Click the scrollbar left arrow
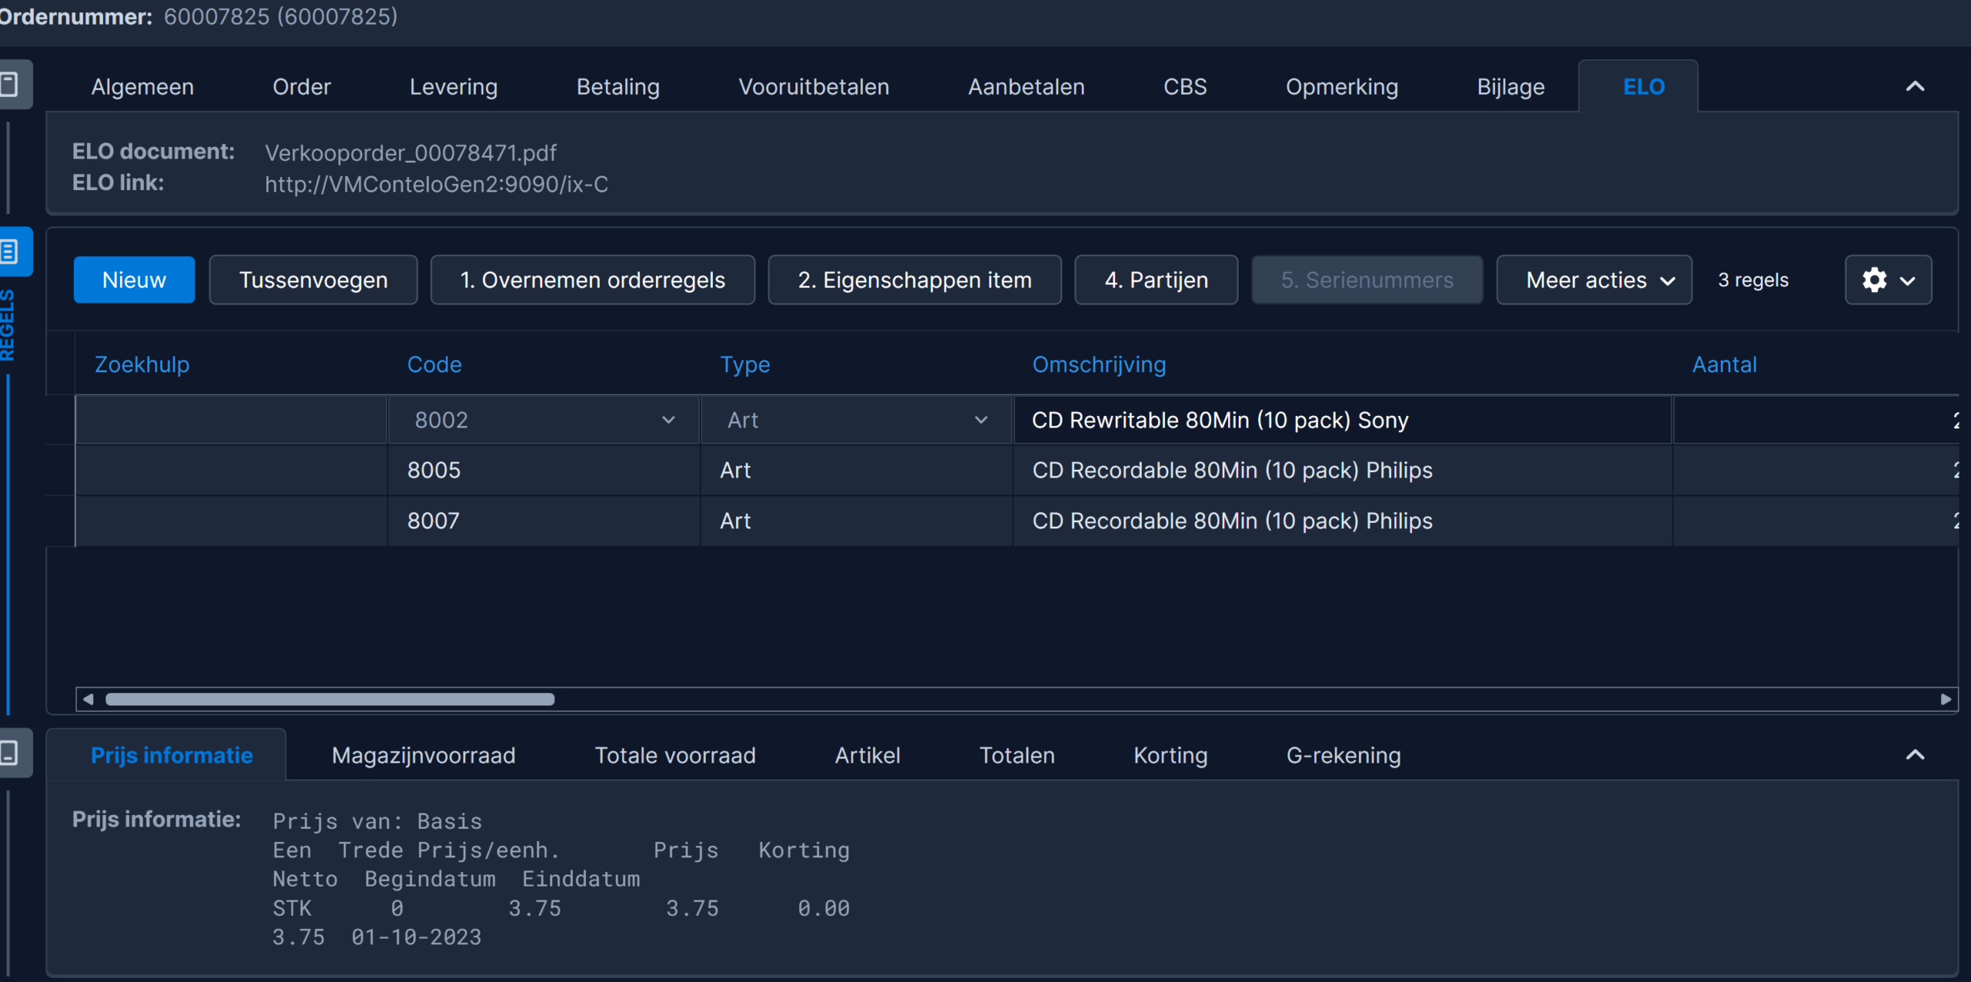Image resolution: width=1971 pixels, height=982 pixels. [x=88, y=699]
